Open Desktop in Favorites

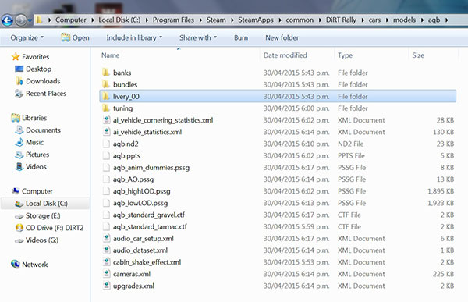pos(33,69)
